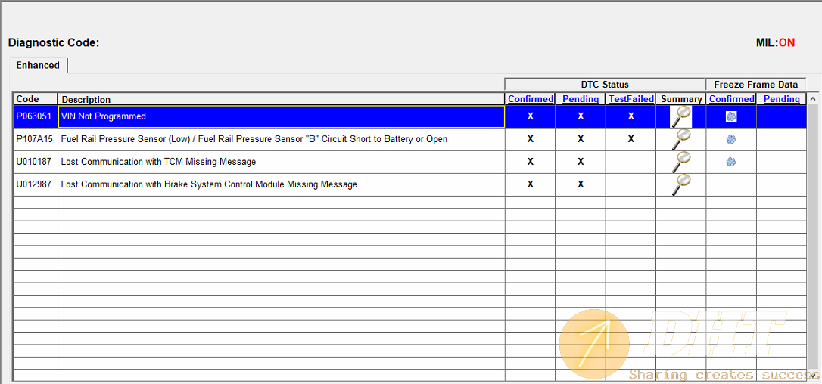The image size is (822, 384).
Task: Select the U012987 code cell
Action: pyautogui.click(x=35, y=184)
